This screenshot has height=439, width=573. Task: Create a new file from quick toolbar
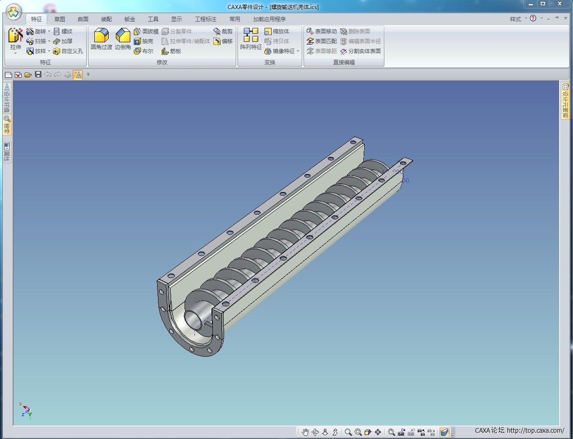(x=9, y=75)
